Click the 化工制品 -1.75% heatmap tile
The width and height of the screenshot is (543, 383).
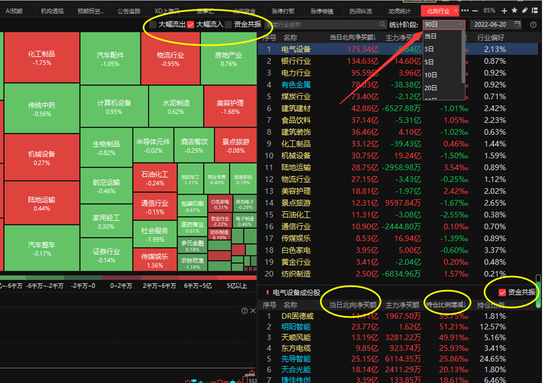coord(42,58)
